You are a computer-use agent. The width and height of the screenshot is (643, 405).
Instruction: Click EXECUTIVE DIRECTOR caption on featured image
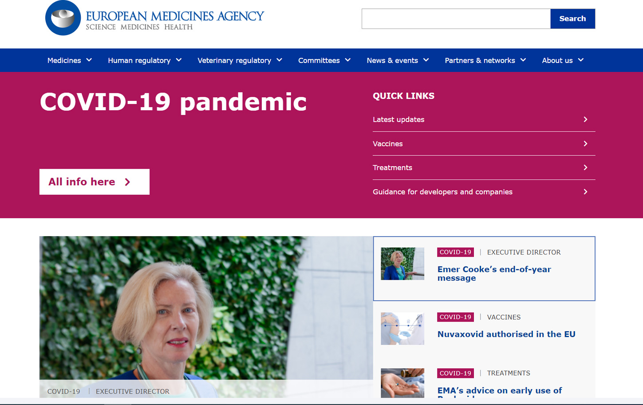click(132, 391)
